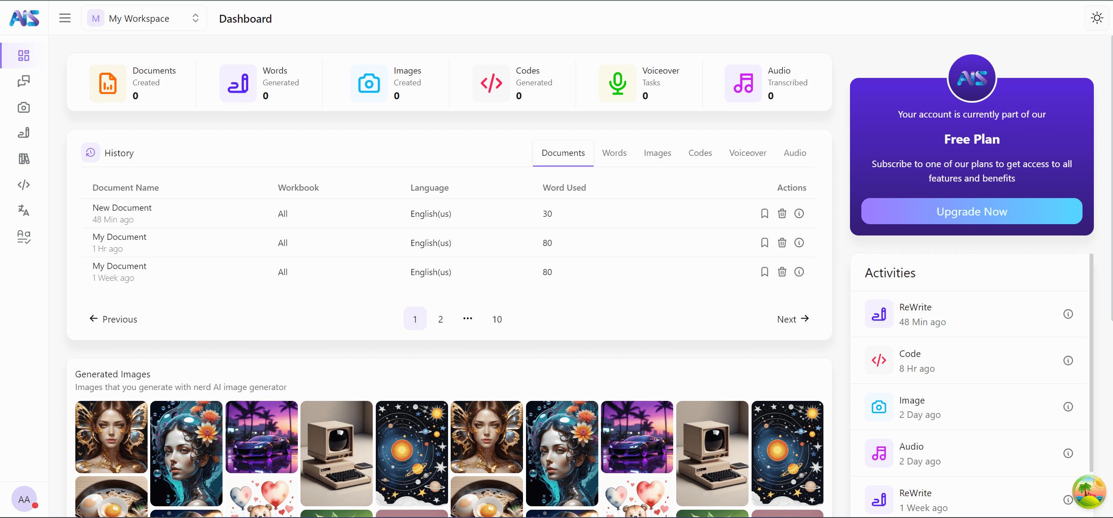Open the floating beach palm icon
This screenshot has height=518, width=1113.
tap(1089, 492)
